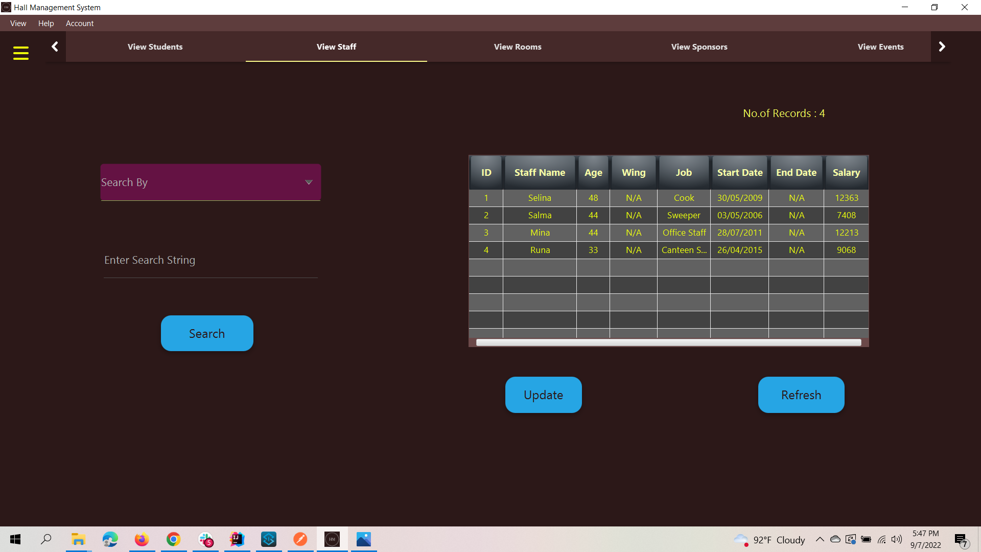The width and height of the screenshot is (981, 552).
Task: Open the navigation hamburger menu
Action: 21,53
